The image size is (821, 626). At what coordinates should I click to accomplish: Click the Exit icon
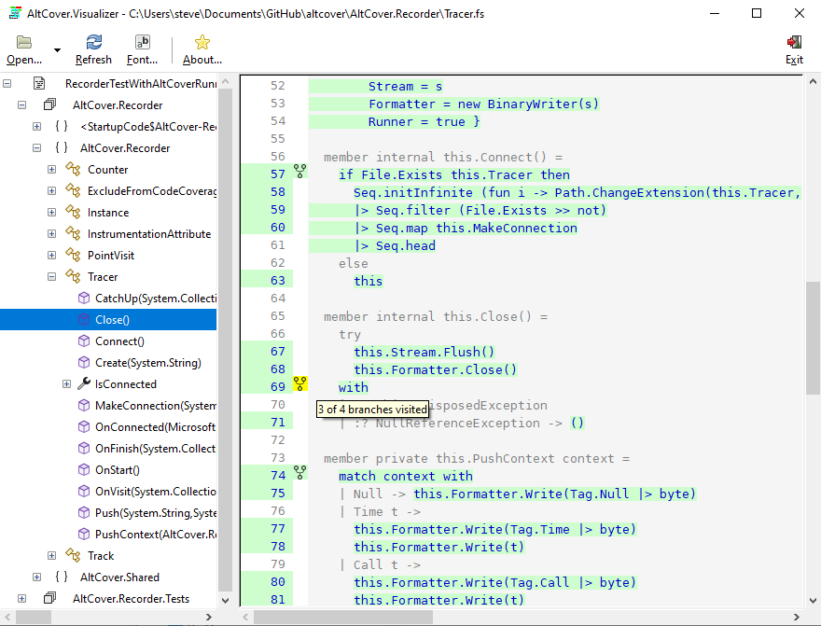794,42
